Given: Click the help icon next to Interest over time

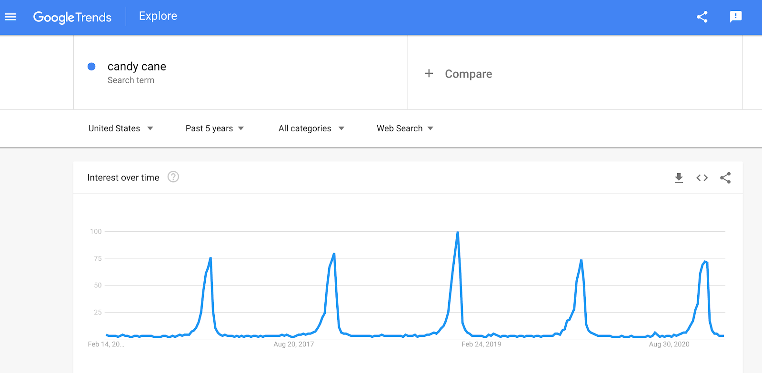Looking at the screenshot, I should 173,177.
